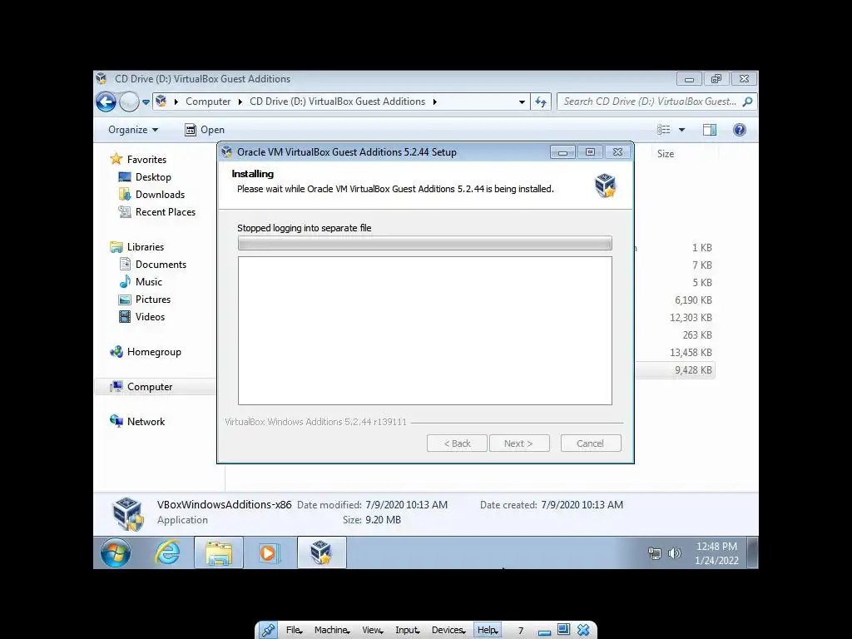Open the Windows Start button
Screen dimensions: 852x639
pos(115,553)
